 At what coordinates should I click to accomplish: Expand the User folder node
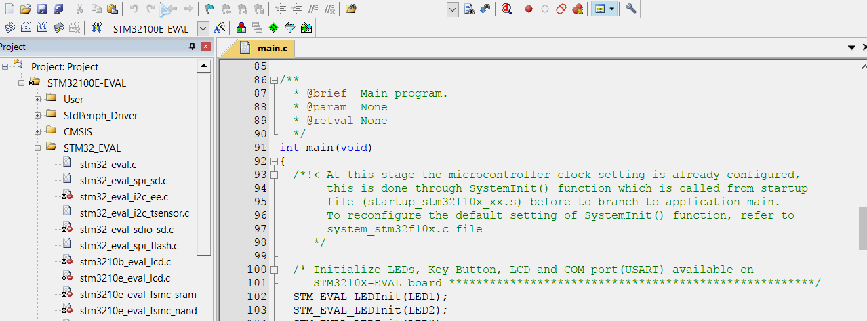pos(38,99)
